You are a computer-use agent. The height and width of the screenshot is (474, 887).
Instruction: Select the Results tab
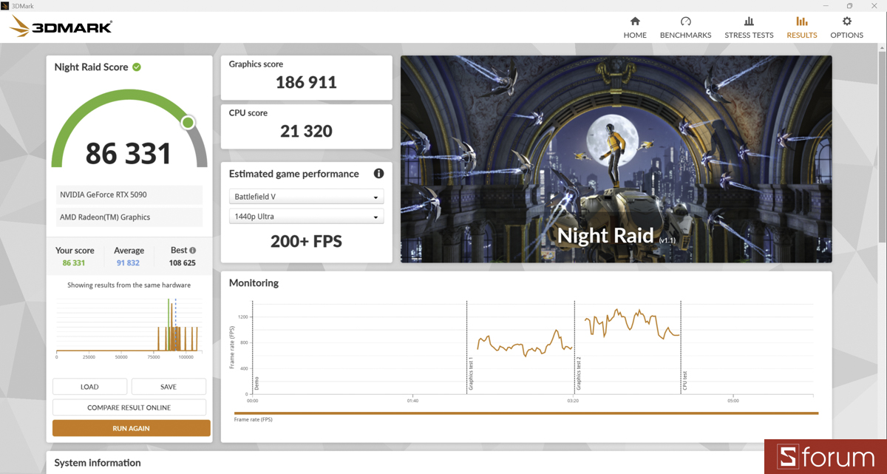click(802, 27)
